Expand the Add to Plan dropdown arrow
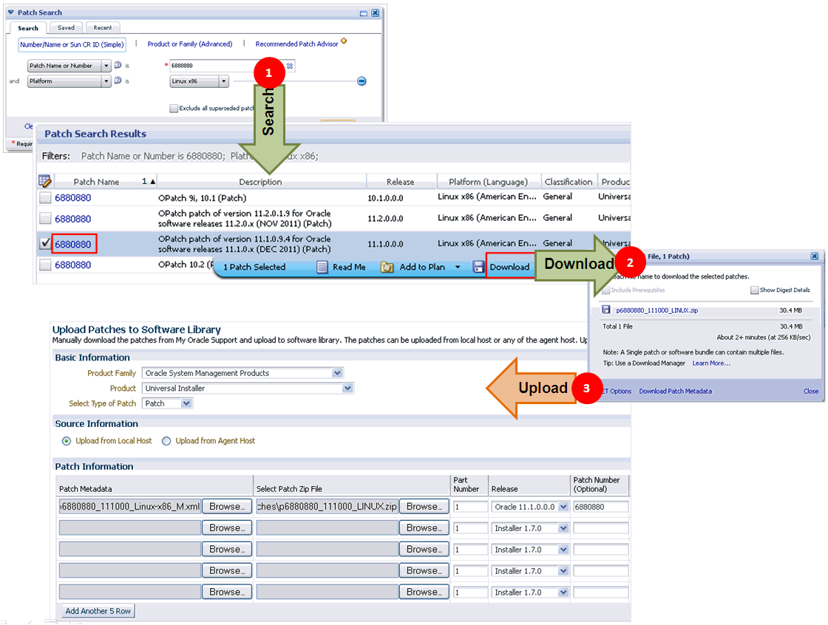 (458, 267)
